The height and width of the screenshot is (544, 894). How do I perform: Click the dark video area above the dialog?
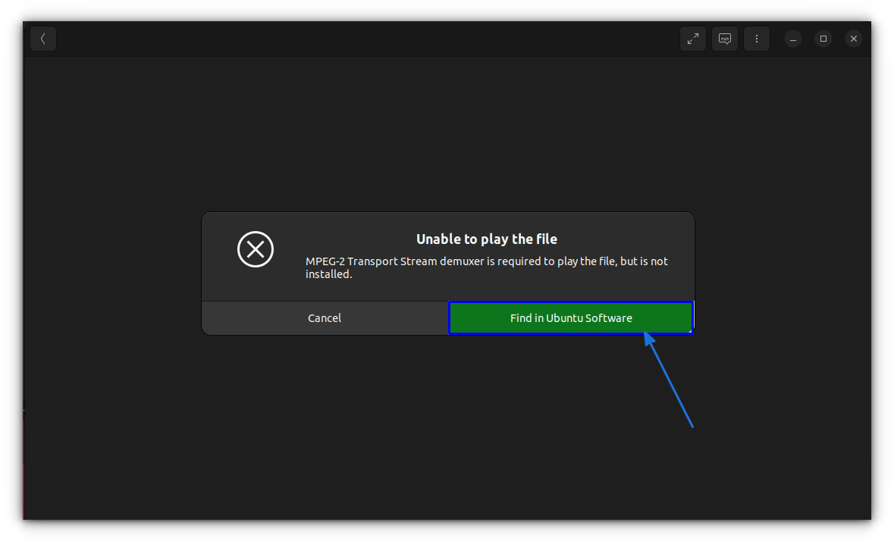[x=447, y=136]
